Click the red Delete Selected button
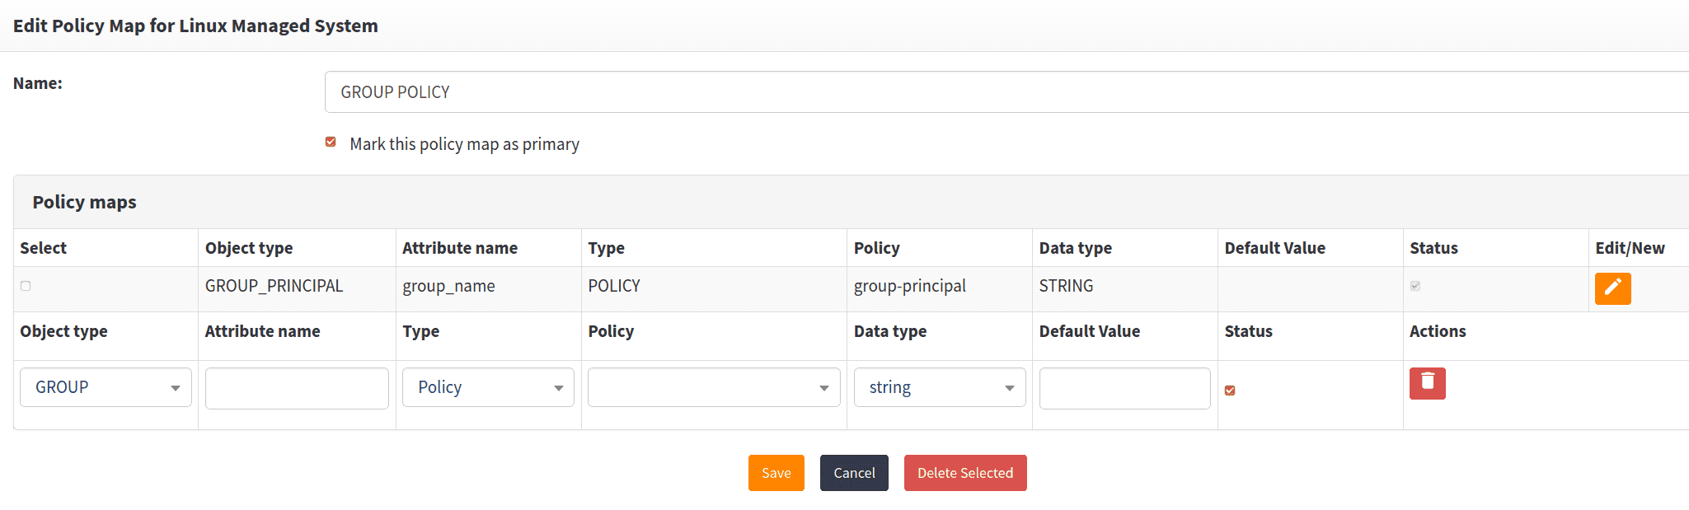1689x510 pixels. tap(965, 473)
